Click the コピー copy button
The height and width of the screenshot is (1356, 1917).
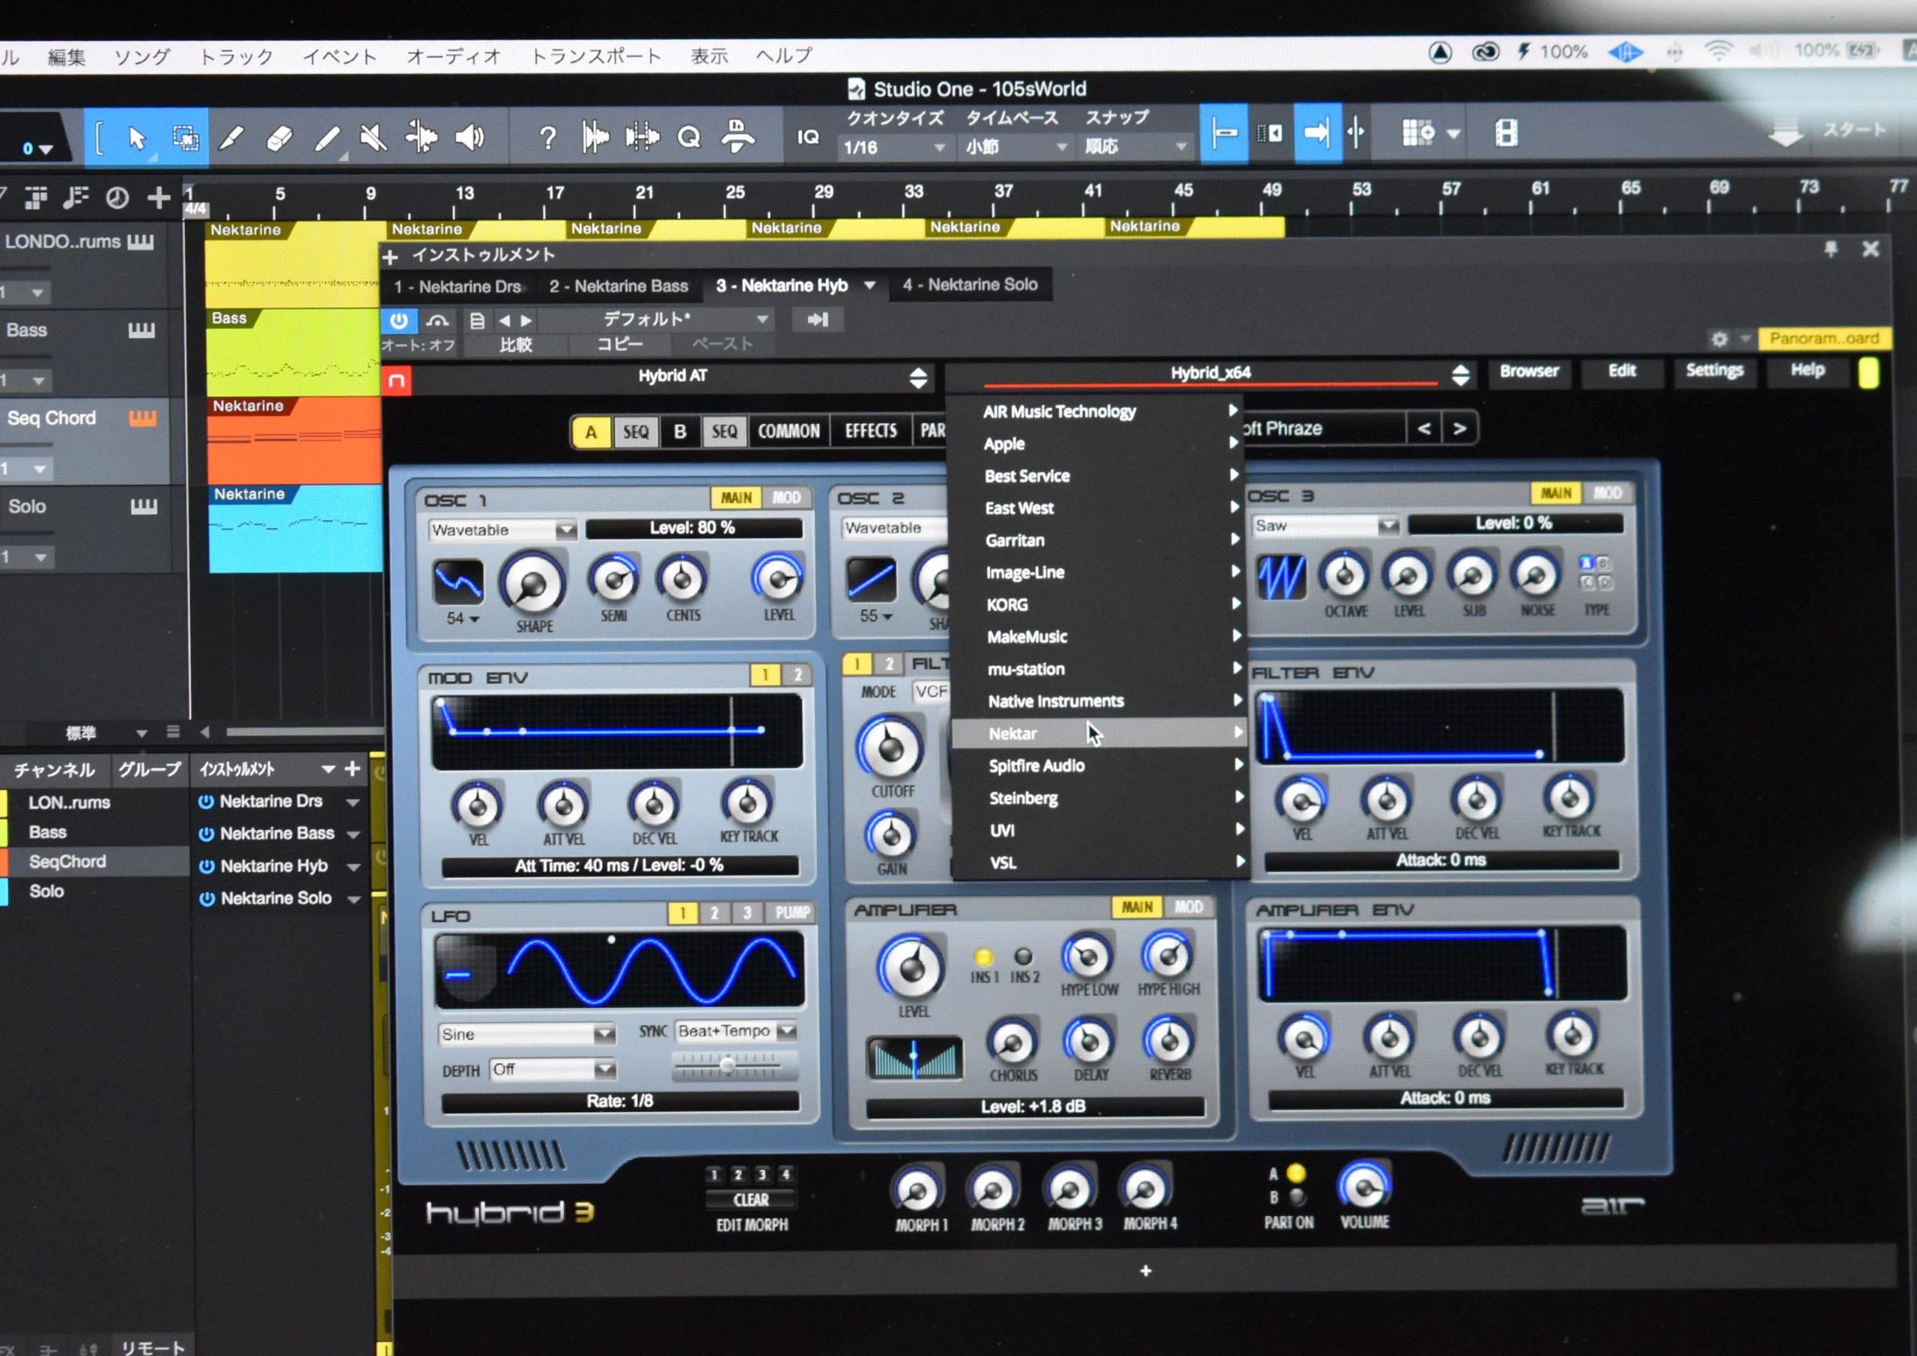620,344
